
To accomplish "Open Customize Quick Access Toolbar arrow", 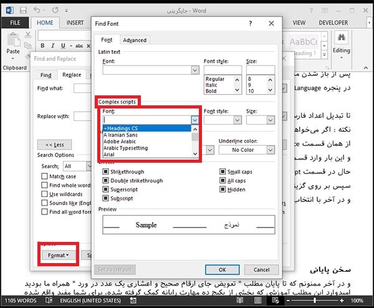I will click(66, 11).
